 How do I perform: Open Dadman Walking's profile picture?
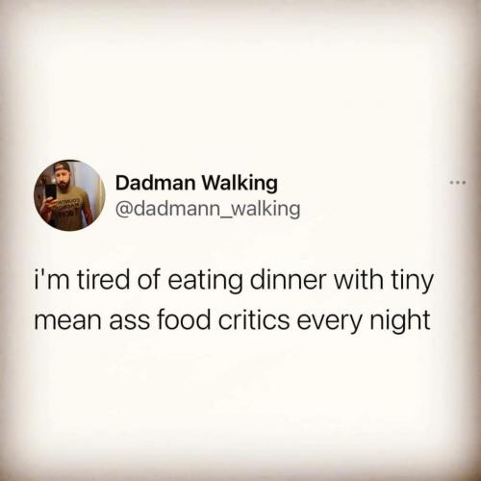pyautogui.click(x=69, y=195)
